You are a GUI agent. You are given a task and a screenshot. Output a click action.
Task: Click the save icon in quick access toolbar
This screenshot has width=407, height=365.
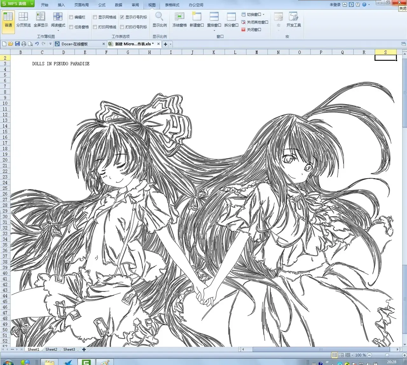tap(17, 44)
